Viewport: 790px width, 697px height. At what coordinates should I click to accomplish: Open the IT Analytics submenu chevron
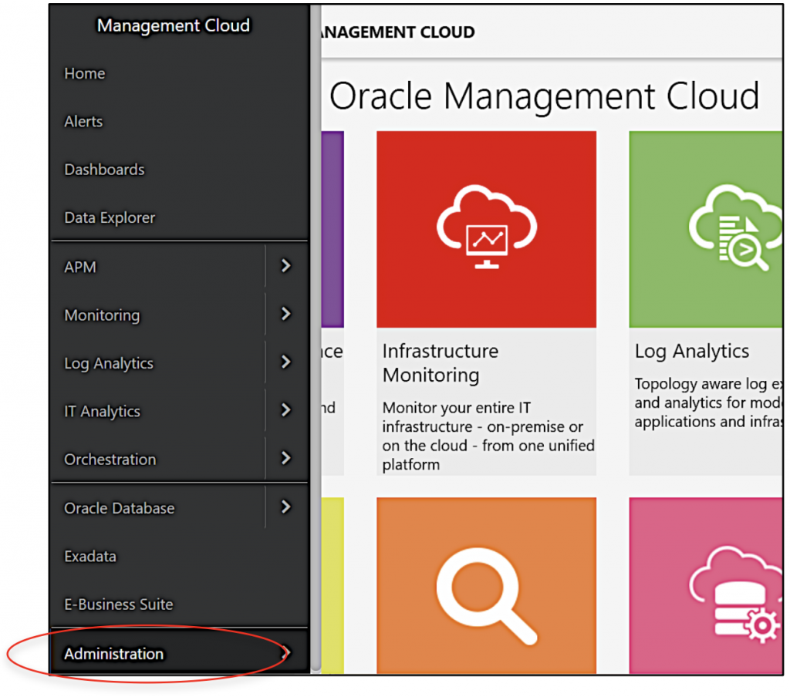[285, 411]
